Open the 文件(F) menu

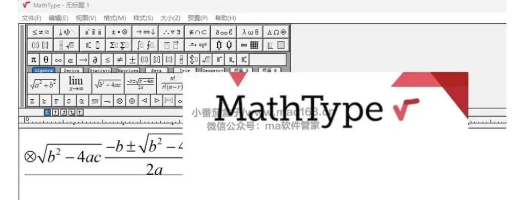click(x=32, y=18)
